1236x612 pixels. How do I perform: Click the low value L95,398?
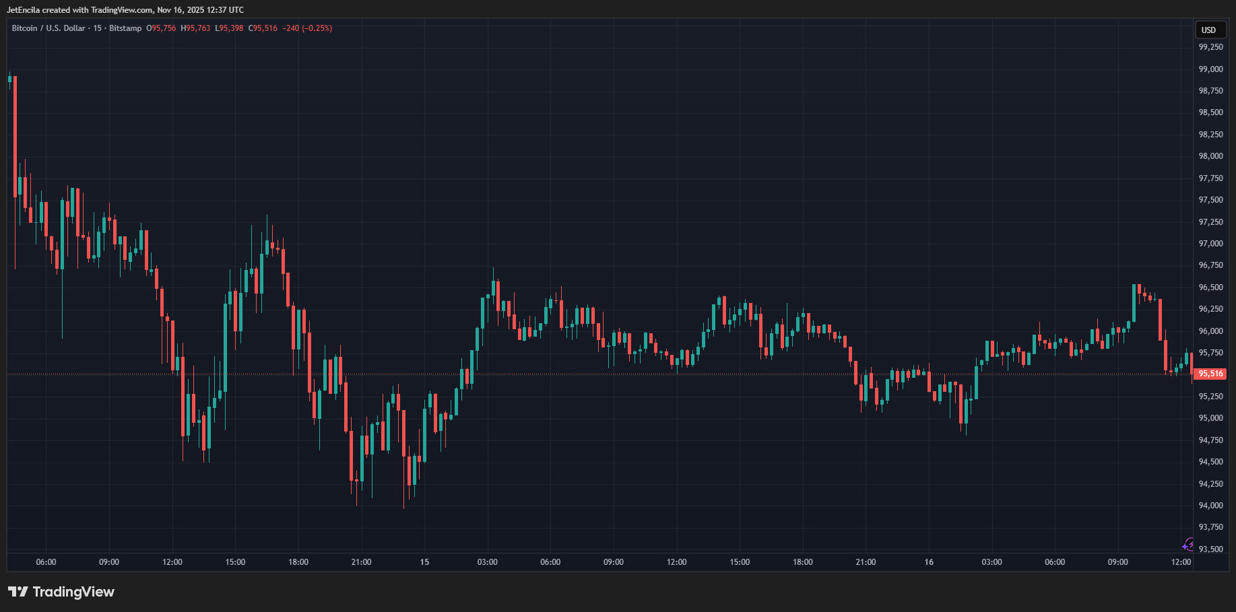pyautogui.click(x=229, y=28)
